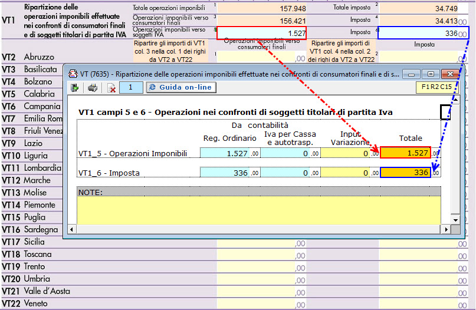Click the VT13 Molise row label
The image size is (476, 310).
click(x=24, y=193)
